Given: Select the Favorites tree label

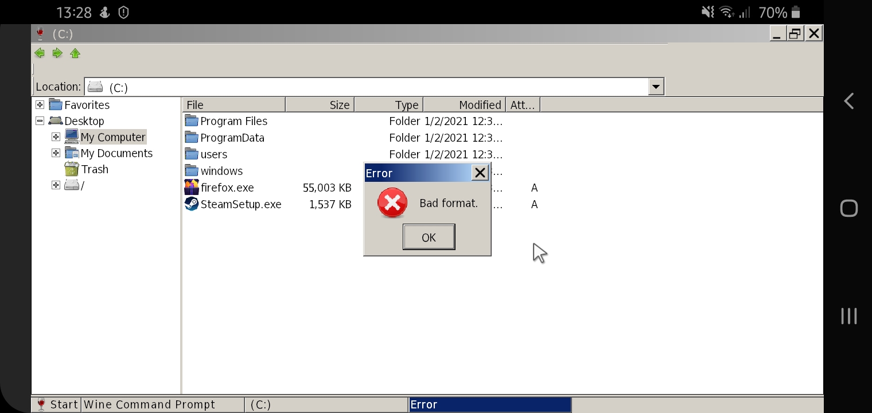Looking at the screenshot, I should click(87, 105).
